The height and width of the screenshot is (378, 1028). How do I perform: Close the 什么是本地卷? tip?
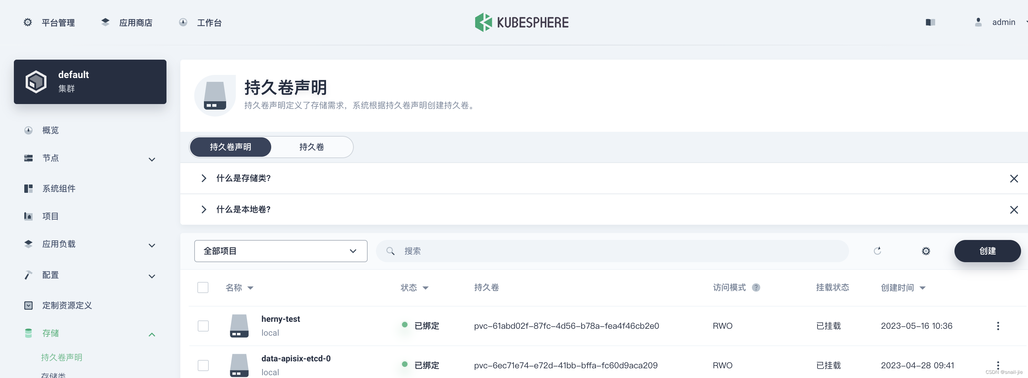pos(1014,210)
